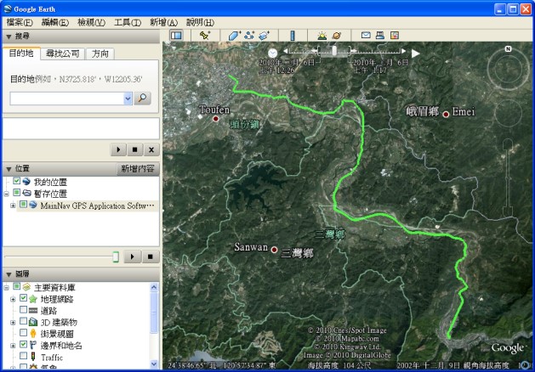Screen dimensions: 535x372
Task: Expand MainNav GPS Application tree node
Action: 13,206
